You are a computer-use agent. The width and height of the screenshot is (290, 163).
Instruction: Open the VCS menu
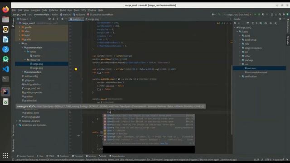point(83,10)
